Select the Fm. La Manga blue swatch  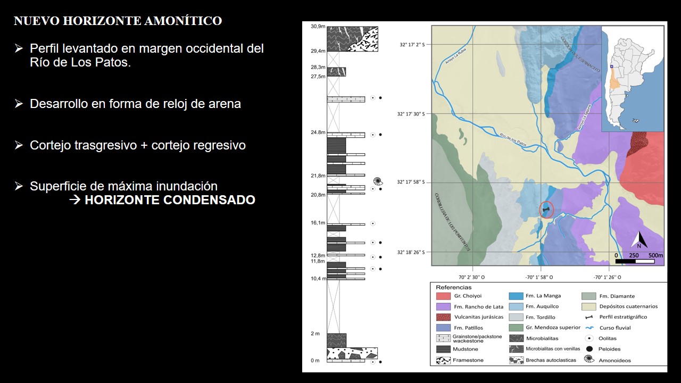(x=516, y=296)
